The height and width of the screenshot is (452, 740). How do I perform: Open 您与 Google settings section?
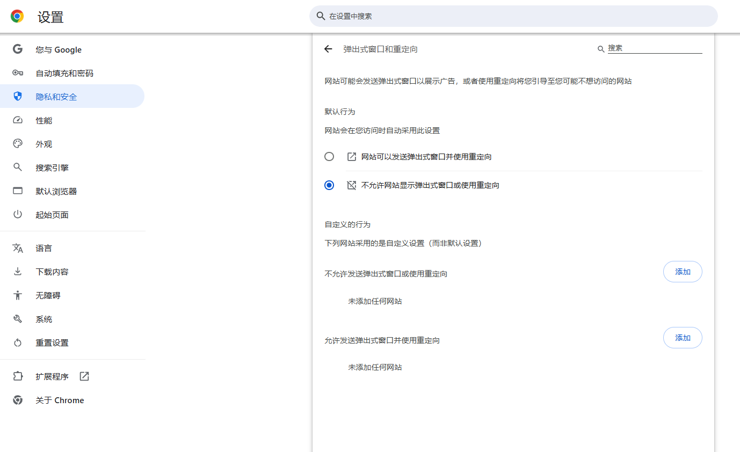[x=72, y=49]
